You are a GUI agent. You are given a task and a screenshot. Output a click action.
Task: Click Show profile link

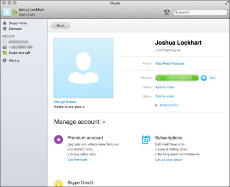[x=169, y=105]
